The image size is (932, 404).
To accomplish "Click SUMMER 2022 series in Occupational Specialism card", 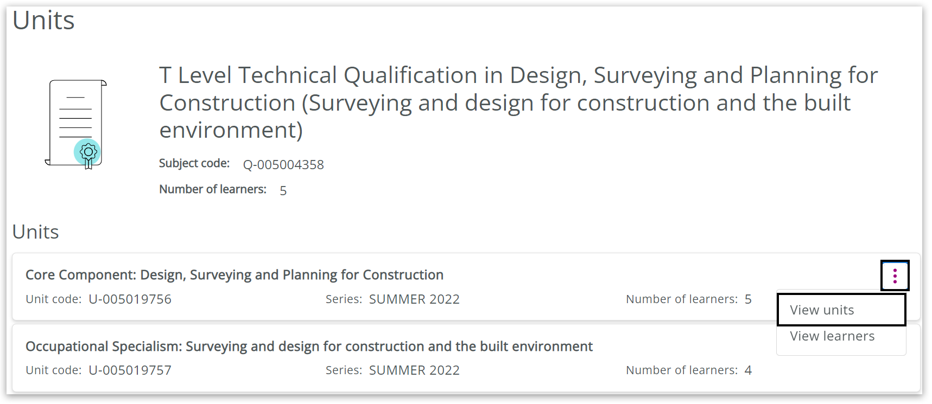I will click(414, 370).
